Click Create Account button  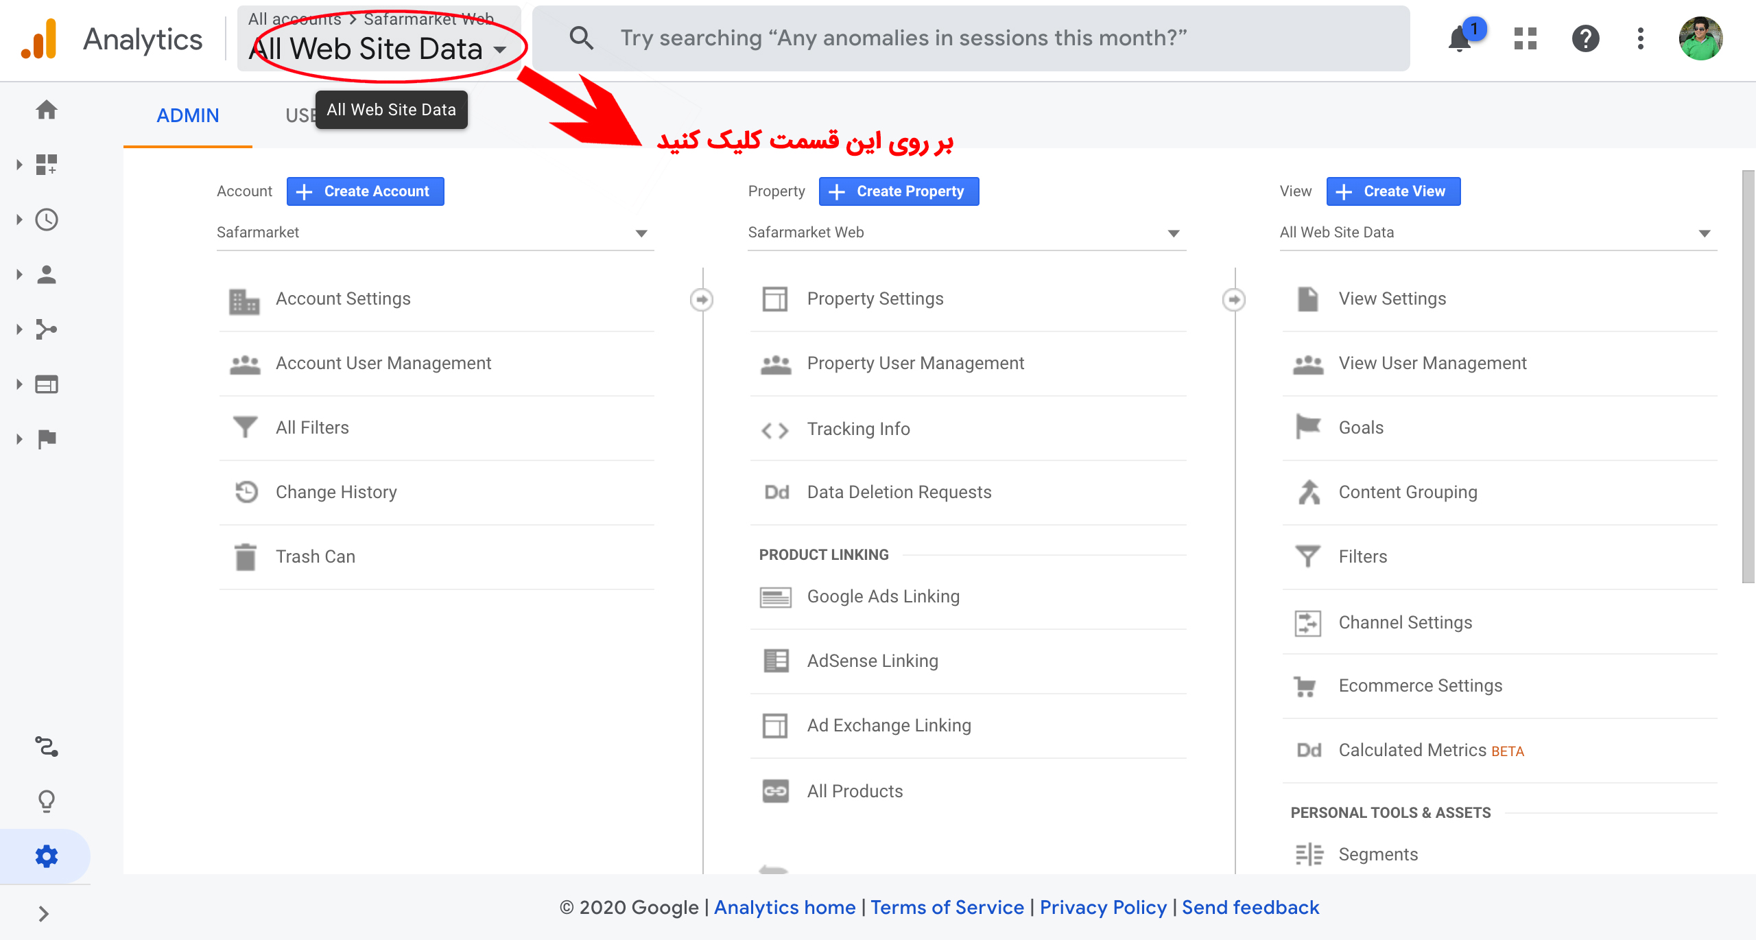pos(365,191)
